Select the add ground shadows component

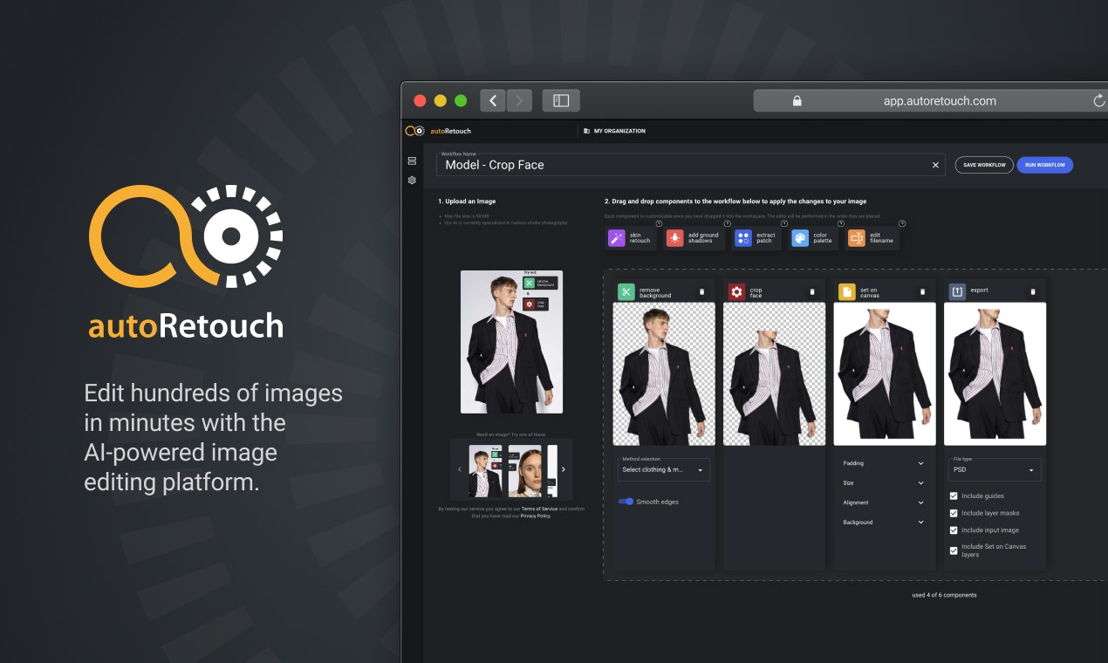click(693, 236)
